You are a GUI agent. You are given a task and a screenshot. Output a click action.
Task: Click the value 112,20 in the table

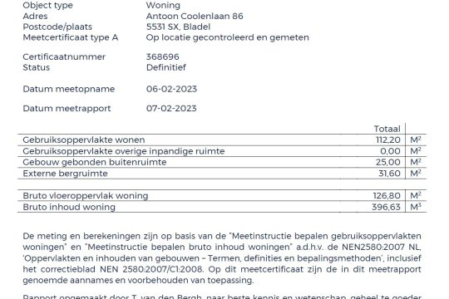point(388,140)
